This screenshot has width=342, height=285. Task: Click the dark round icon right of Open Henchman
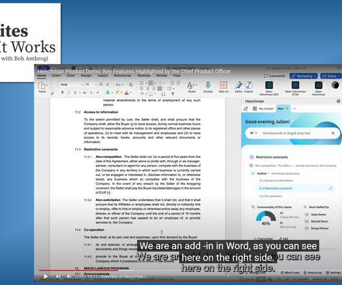point(336,85)
